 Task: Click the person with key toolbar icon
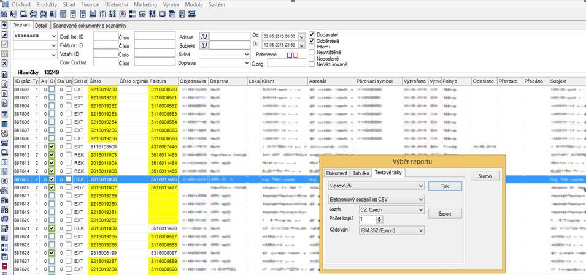point(14,14)
